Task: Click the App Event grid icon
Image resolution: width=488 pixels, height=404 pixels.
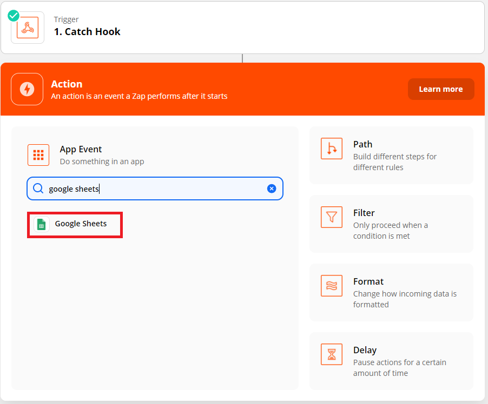Action: [x=38, y=155]
